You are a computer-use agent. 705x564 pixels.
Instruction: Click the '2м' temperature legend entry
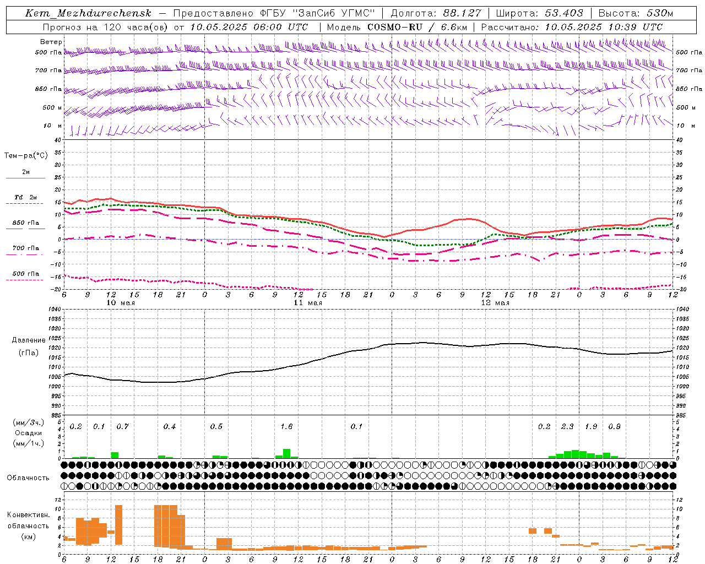(x=26, y=172)
